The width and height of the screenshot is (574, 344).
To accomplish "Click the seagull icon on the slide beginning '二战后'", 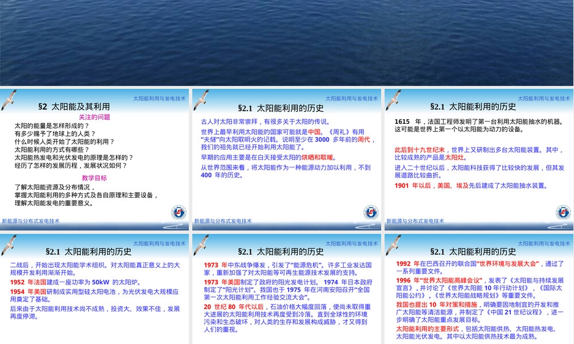I will click(9, 245).
